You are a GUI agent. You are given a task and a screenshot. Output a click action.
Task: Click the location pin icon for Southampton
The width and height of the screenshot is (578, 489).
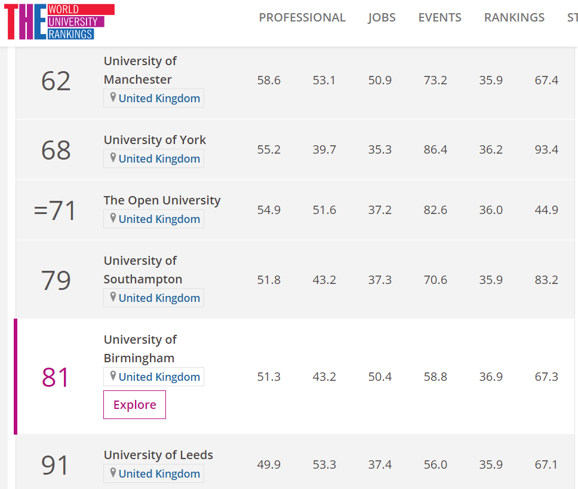click(x=113, y=297)
